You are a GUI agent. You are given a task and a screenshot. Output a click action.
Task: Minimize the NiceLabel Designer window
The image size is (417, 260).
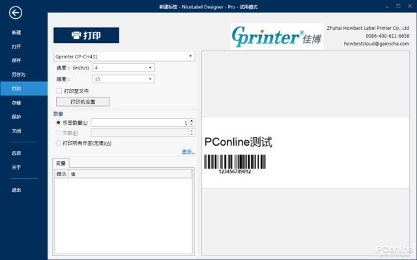coord(387,6)
